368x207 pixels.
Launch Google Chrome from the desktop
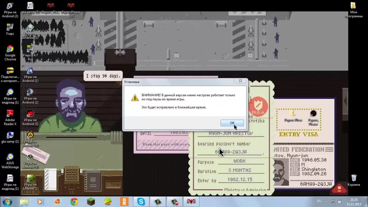(x=10, y=53)
